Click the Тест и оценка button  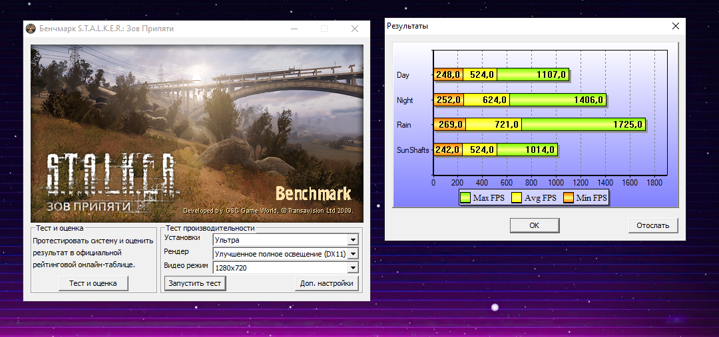click(93, 283)
